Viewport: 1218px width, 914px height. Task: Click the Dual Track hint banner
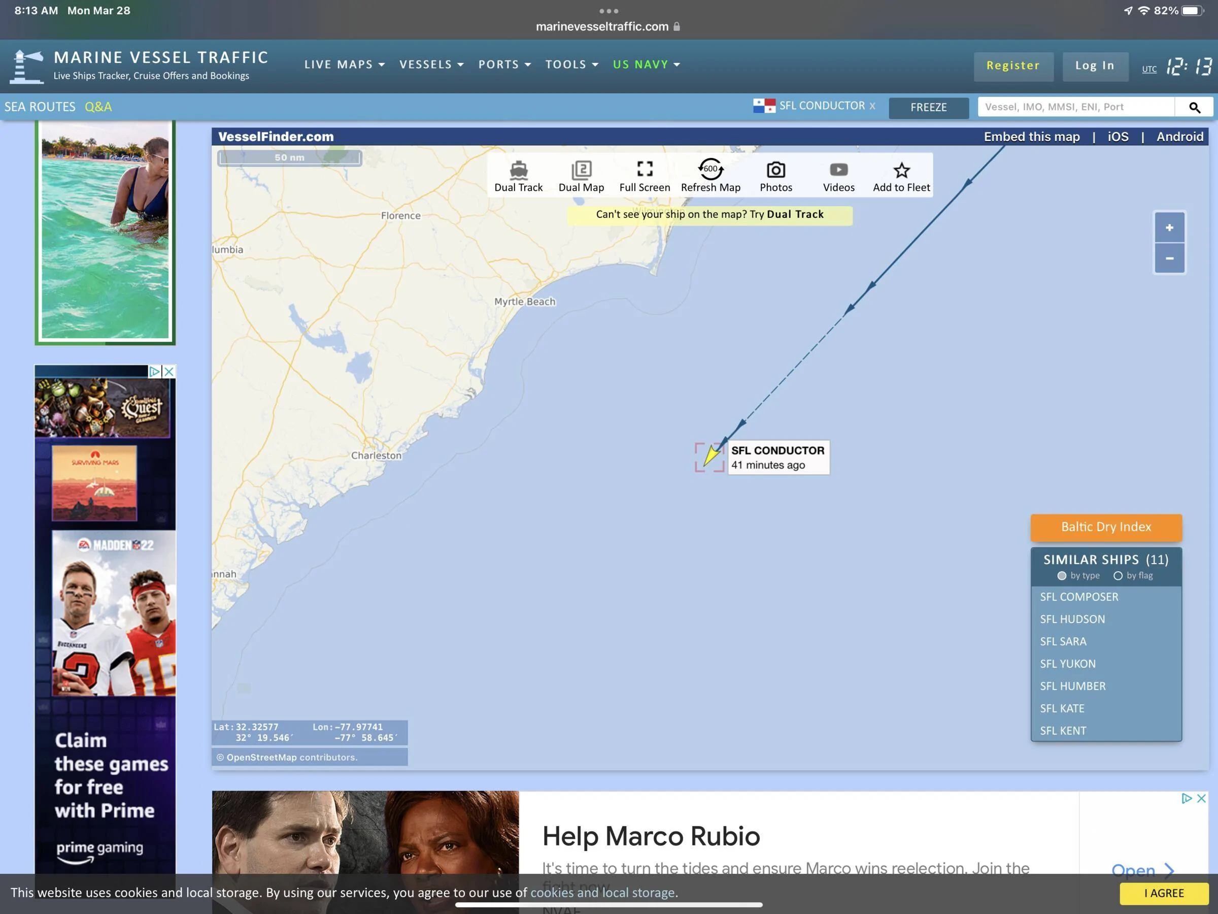click(710, 214)
